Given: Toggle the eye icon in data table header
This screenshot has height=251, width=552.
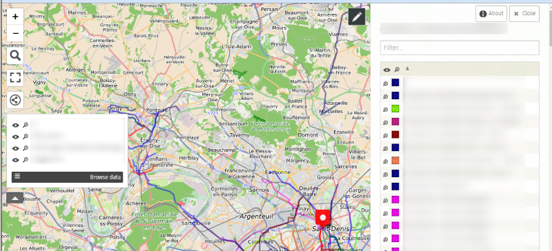Looking at the screenshot, I should 387,70.
